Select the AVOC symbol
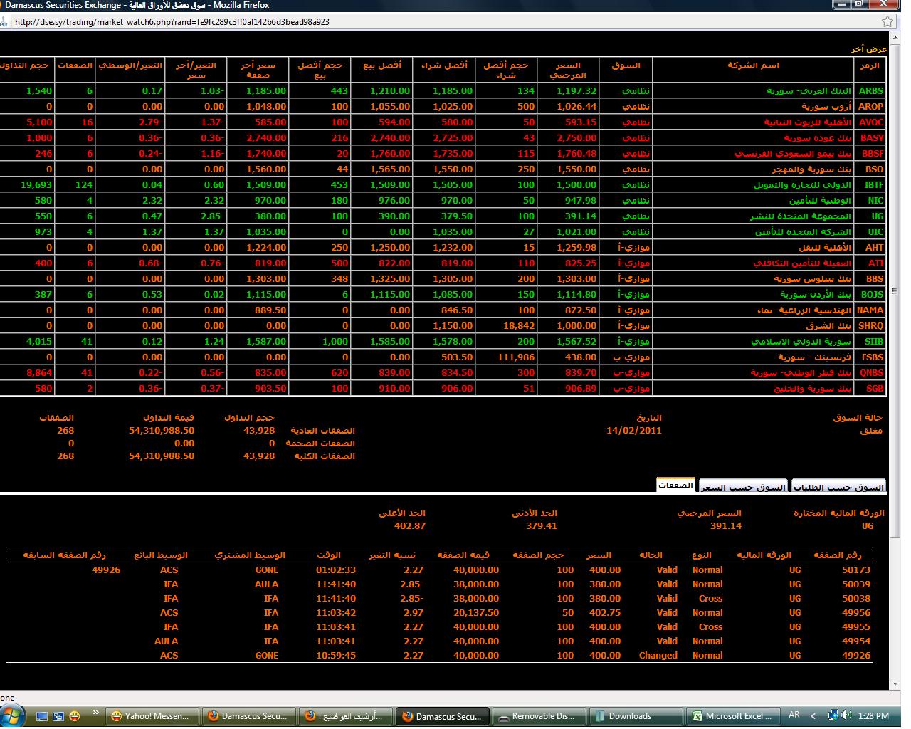This screenshot has height=729, width=911. (x=870, y=122)
